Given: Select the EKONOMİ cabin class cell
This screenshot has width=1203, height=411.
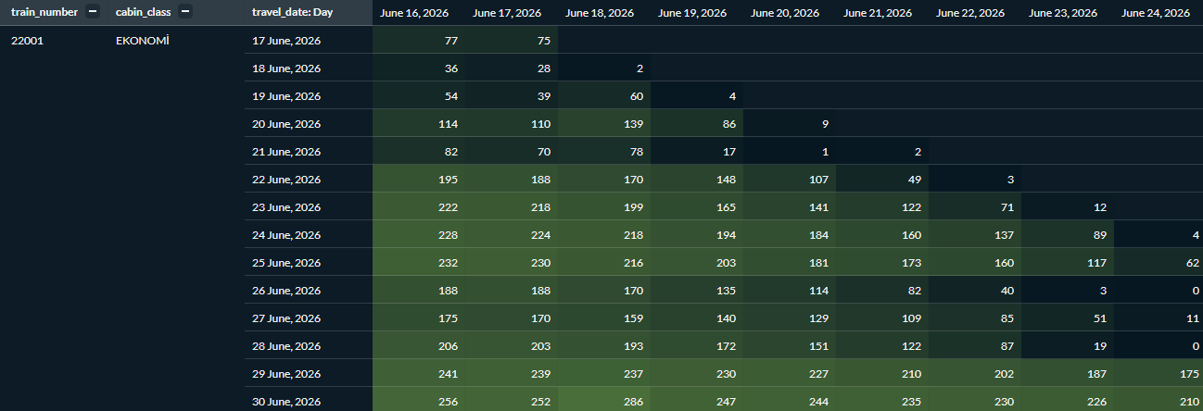Looking at the screenshot, I should pyautogui.click(x=143, y=41).
